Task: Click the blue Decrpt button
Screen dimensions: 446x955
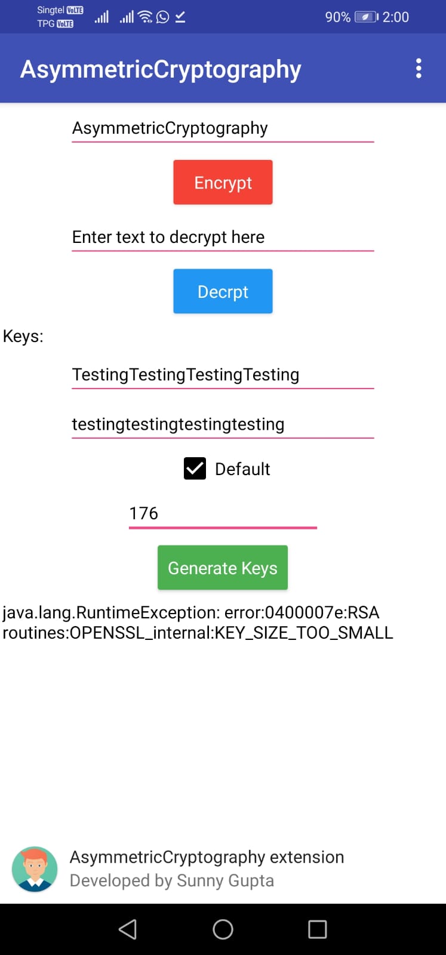Action: point(223,291)
